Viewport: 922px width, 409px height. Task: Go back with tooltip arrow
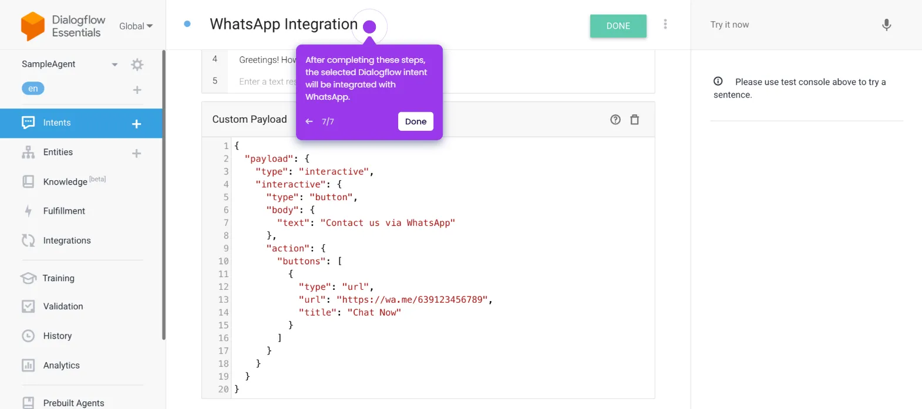point(309,121)
